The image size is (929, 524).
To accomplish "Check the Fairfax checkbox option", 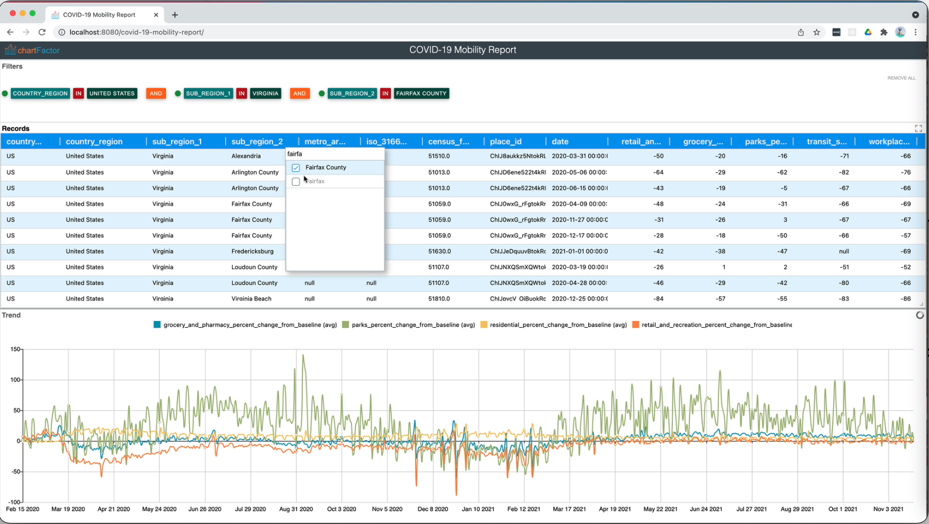I will (296, 182).
